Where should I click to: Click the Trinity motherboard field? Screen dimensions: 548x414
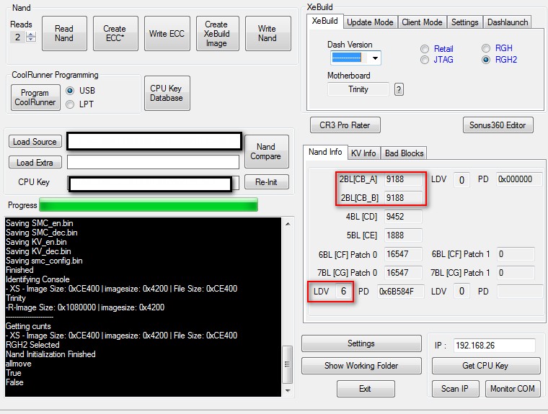[x=358, y=89]
